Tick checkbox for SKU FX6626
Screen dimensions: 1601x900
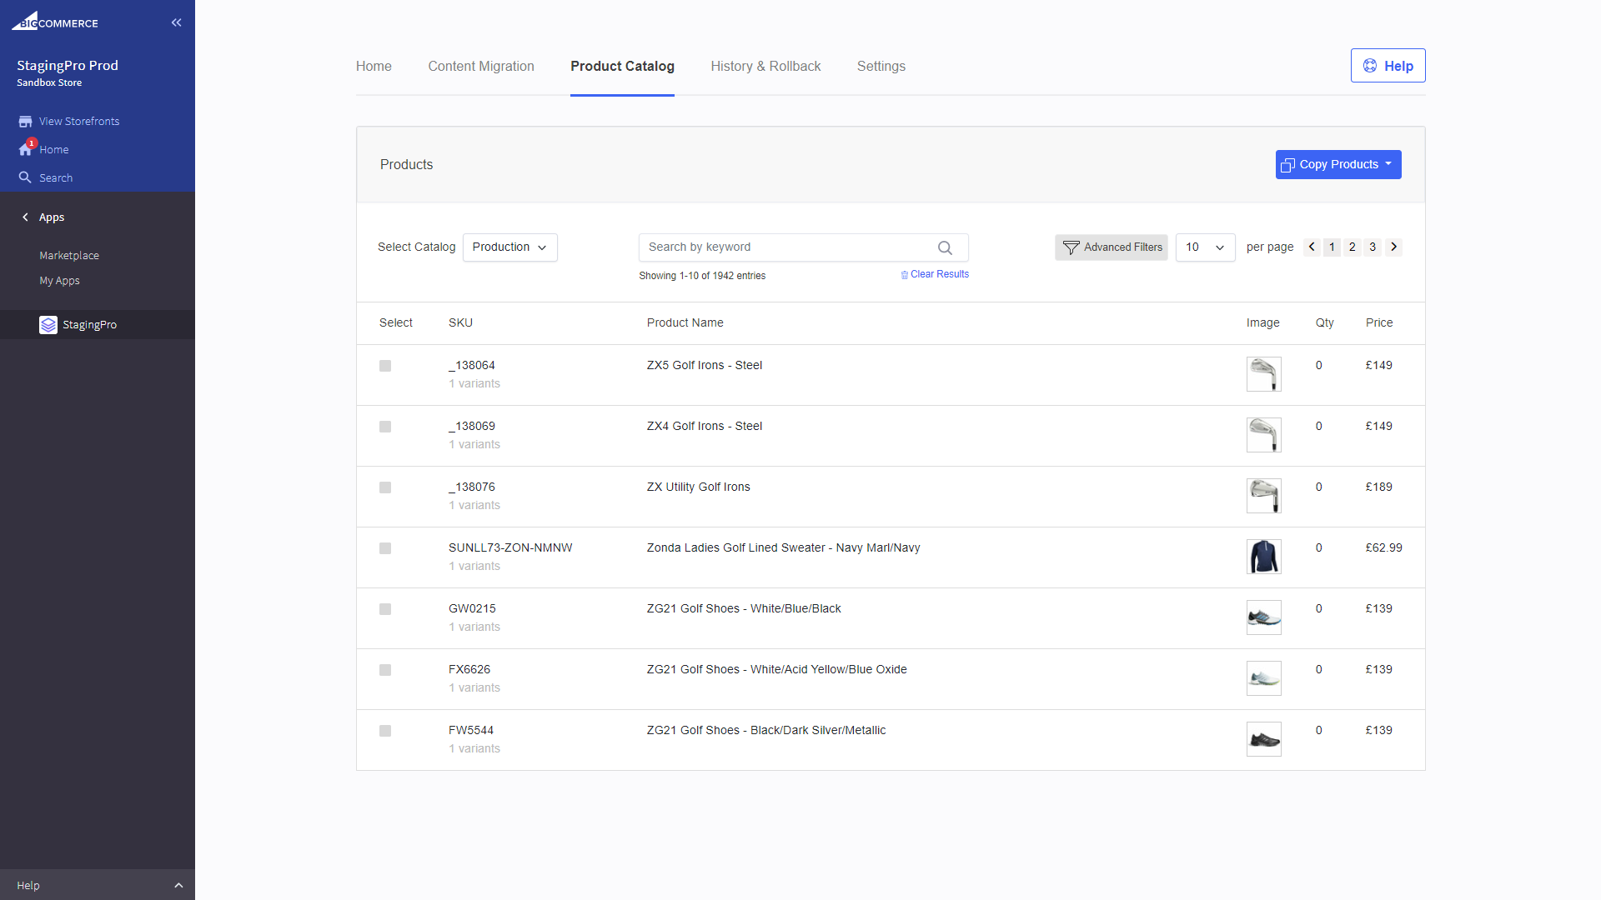pos(385,670)
